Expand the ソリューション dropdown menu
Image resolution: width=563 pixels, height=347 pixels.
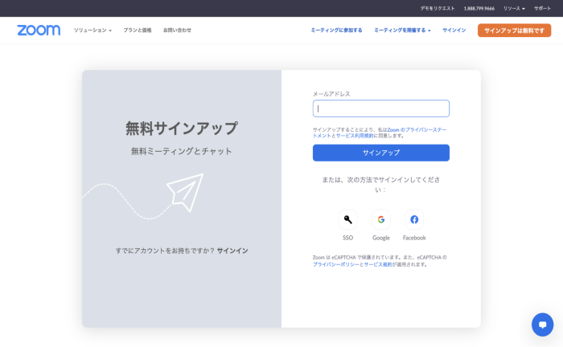point(92,31)
